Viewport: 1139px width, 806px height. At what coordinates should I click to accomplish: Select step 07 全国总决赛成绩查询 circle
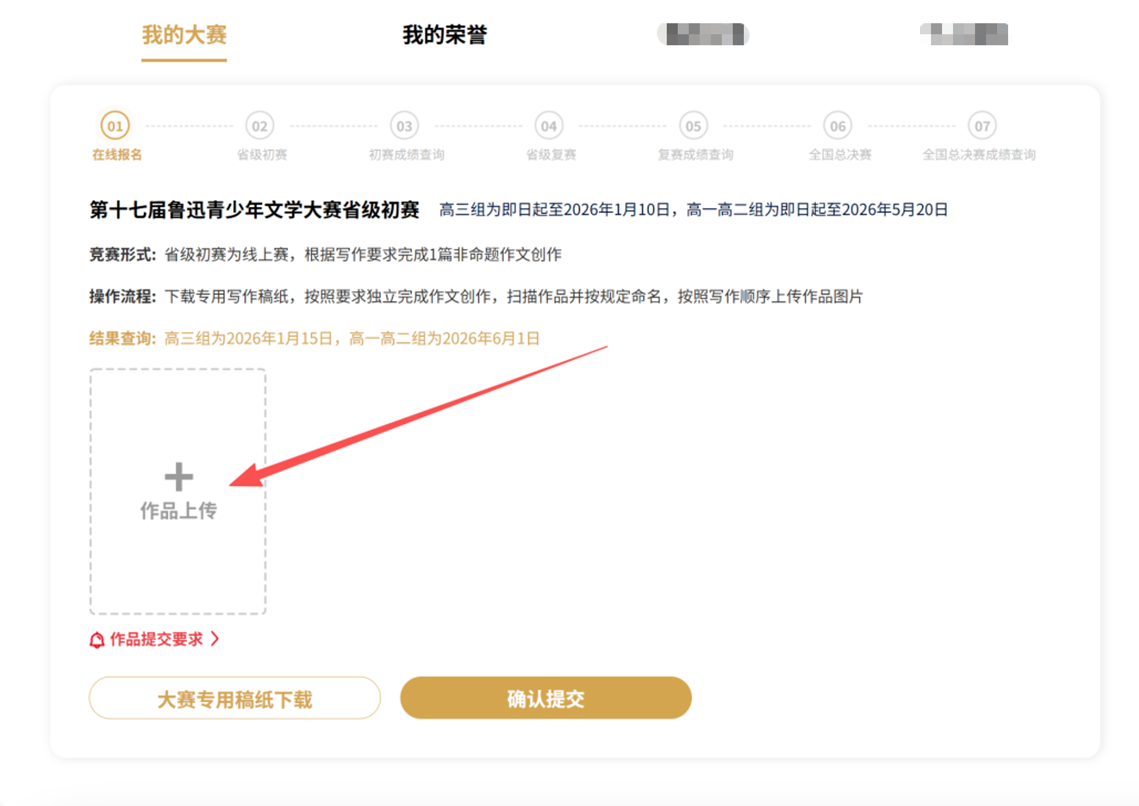pyautogui.click(x=982, y=126)
